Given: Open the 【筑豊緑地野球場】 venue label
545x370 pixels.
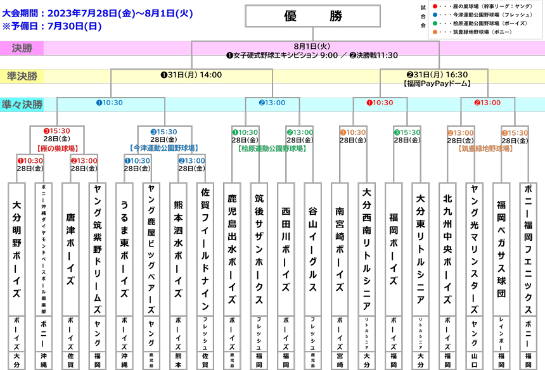Looking at the screenshot, I should coord(485,149).
